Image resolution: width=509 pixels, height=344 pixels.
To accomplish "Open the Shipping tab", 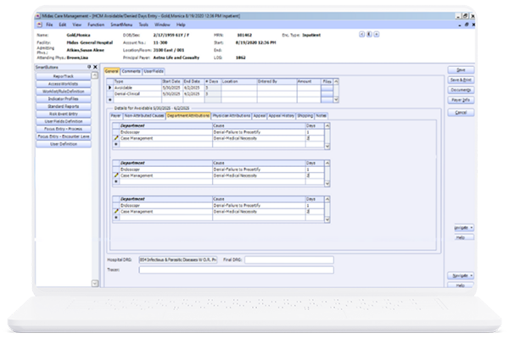I will (x=305, y=115).
